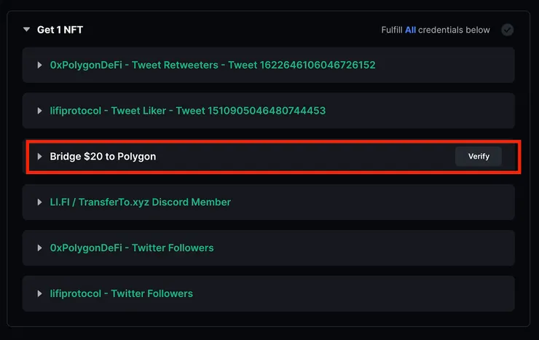Open the lifiprotocol Tweet Liker credential label

(x=188, y=111)
